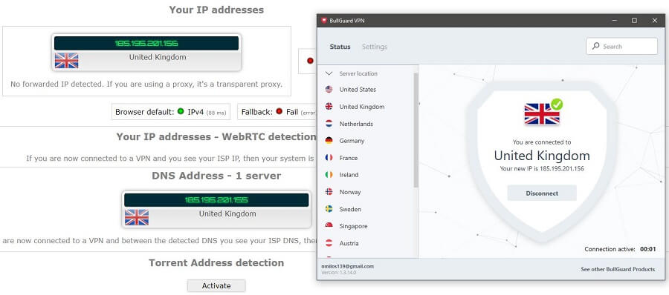Click the server list vertical scrollbar
669x295 pixels.
pyautogui.click(x=416, y=130)
